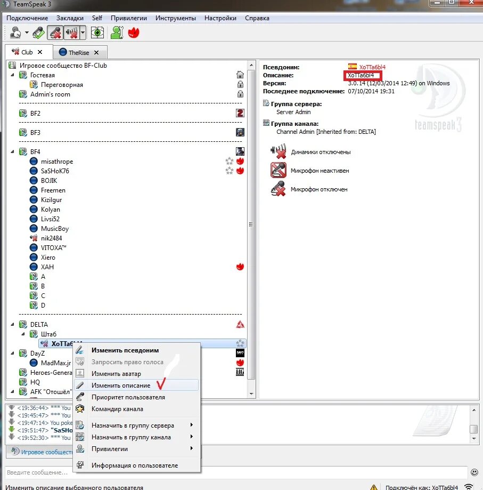Close the Club tab

click(x=40, y=52)
